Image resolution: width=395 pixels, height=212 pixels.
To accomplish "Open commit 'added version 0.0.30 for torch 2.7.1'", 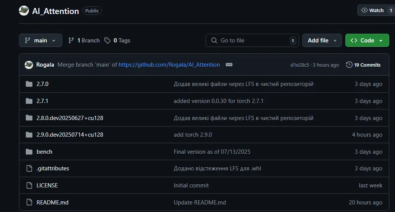I will click(219, 101).
